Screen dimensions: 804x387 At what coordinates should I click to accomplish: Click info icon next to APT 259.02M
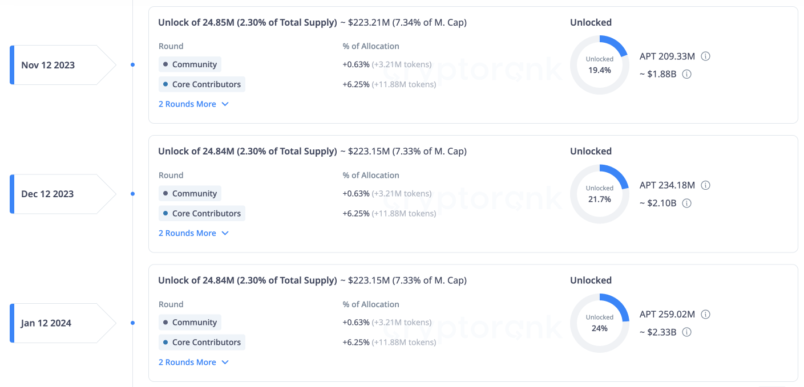click(x=705, y=315)
